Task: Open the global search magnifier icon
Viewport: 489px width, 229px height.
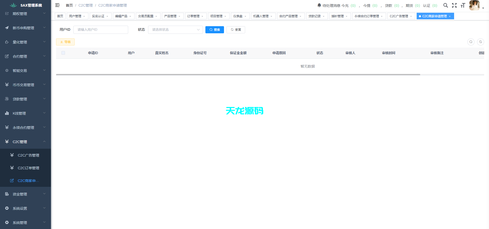Action: click(x=446, y=5)
